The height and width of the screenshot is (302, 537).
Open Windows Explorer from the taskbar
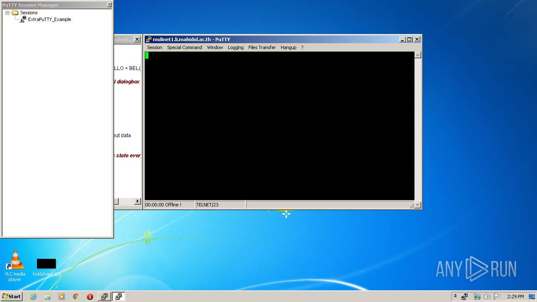click(47, 297)
